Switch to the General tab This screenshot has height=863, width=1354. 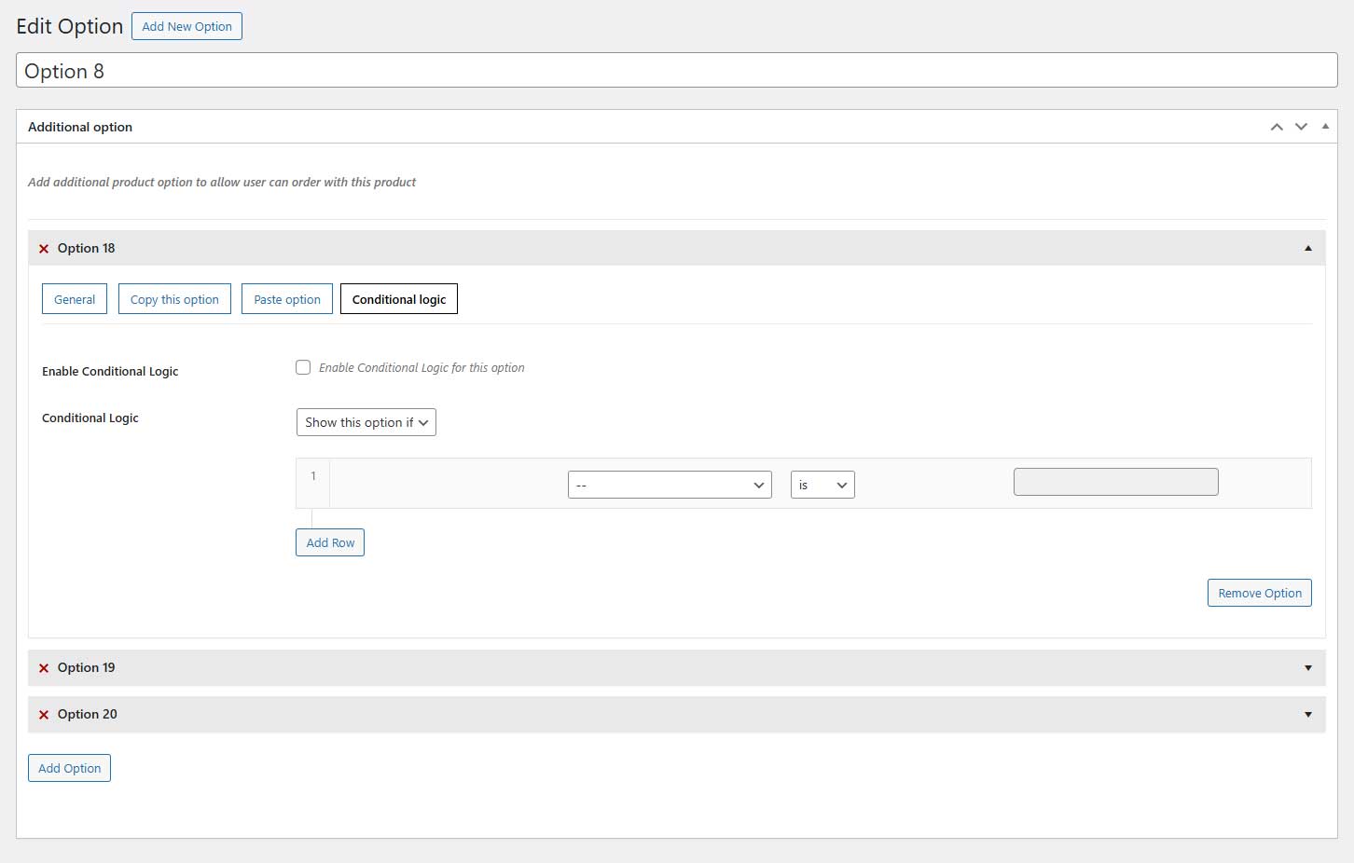75,299
